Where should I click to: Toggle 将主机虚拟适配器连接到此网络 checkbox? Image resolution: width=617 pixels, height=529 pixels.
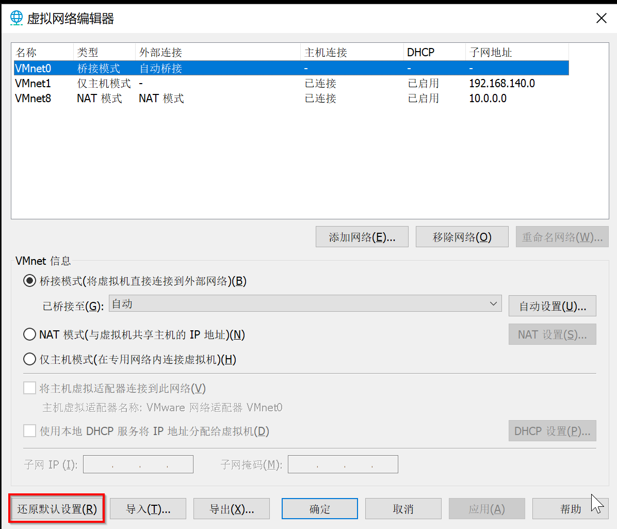tap(29, 388)
